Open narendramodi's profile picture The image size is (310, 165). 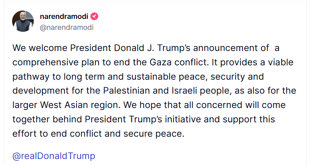click(x=23, y=21)
